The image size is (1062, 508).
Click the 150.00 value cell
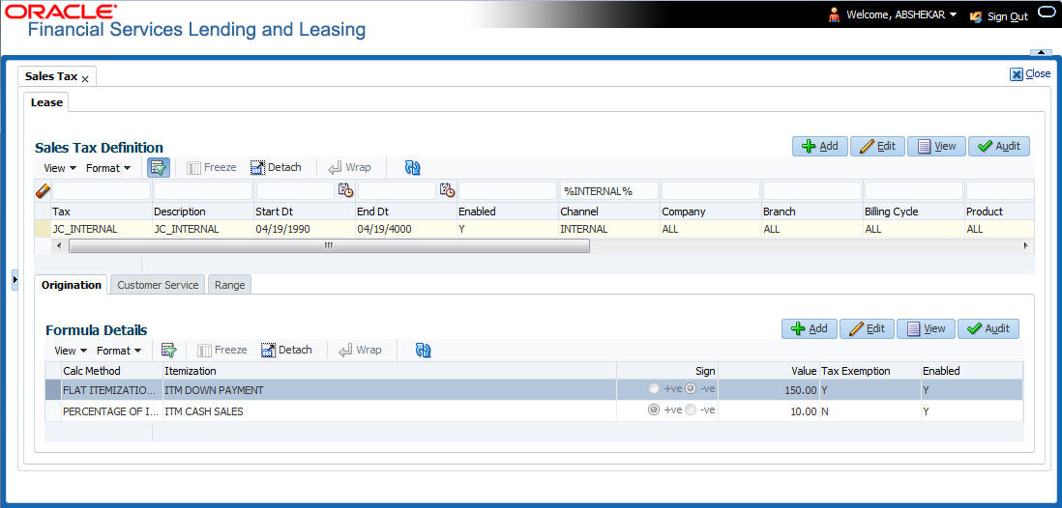[769, 389]
